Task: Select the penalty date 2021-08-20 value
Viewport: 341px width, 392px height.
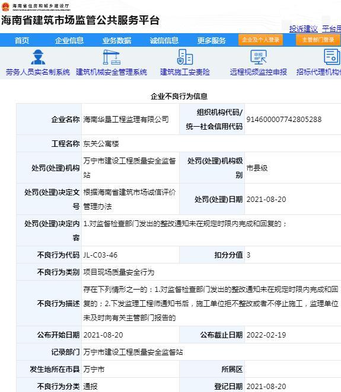Action: click(x=266, y=199)
